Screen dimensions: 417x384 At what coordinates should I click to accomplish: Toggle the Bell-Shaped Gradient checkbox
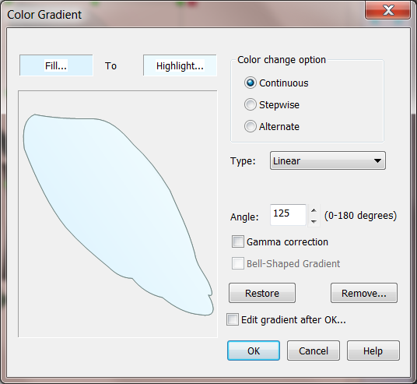click(x=238, y=263)
